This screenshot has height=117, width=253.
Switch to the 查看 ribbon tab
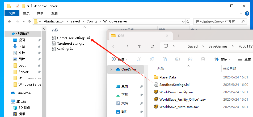pos(54,13)
